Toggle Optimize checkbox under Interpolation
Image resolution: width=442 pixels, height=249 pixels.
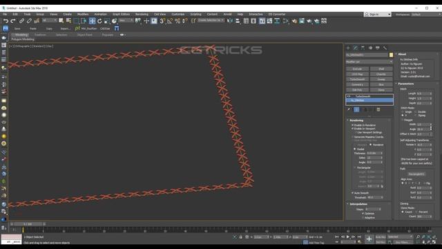(363, 214)
